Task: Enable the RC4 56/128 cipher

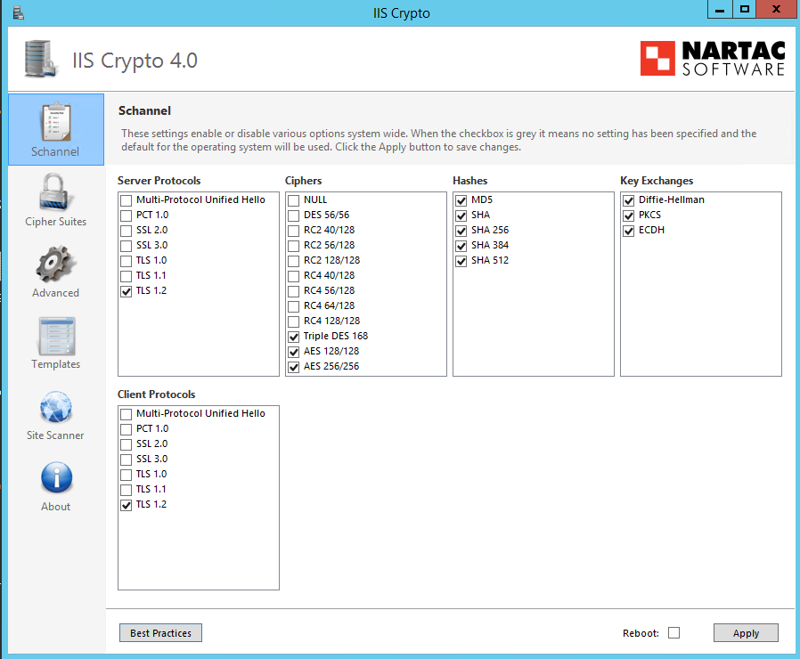Action: (293, 291)
